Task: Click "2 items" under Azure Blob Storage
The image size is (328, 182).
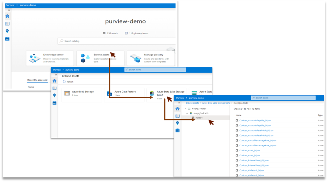Action: pyautogui.click(x=75, y=95)
